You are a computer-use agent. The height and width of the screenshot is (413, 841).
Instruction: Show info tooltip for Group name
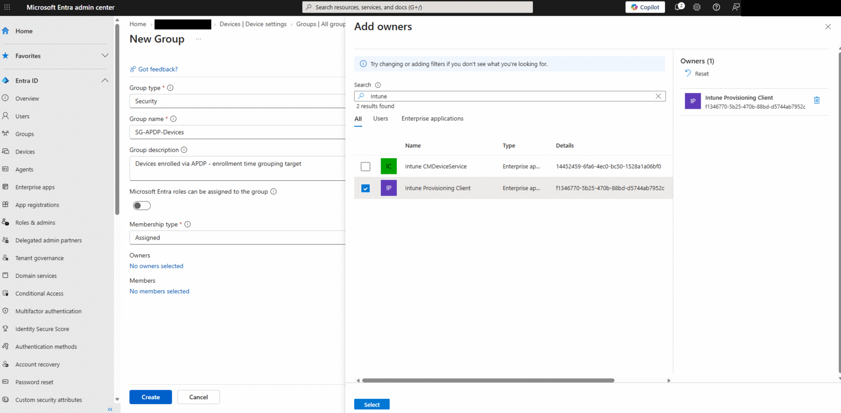pyautogui.click(x=173, y=119)
